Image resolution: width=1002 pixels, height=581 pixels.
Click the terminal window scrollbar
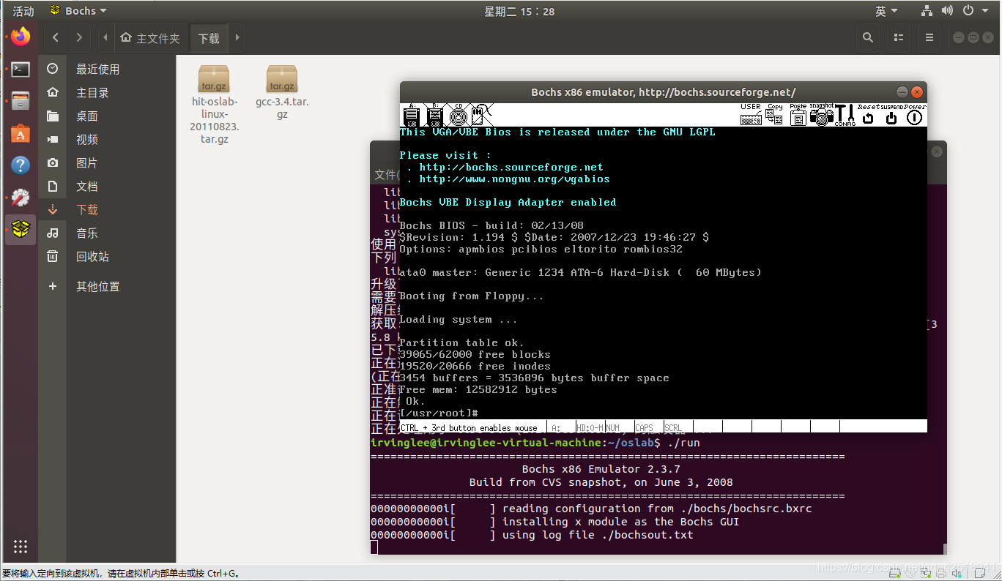tap(944, 549)
